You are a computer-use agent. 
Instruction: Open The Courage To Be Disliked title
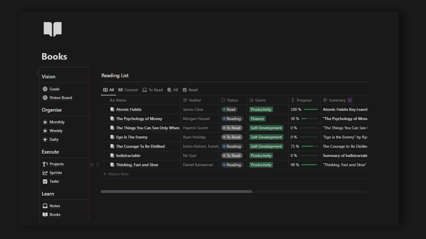pos(140,146)
